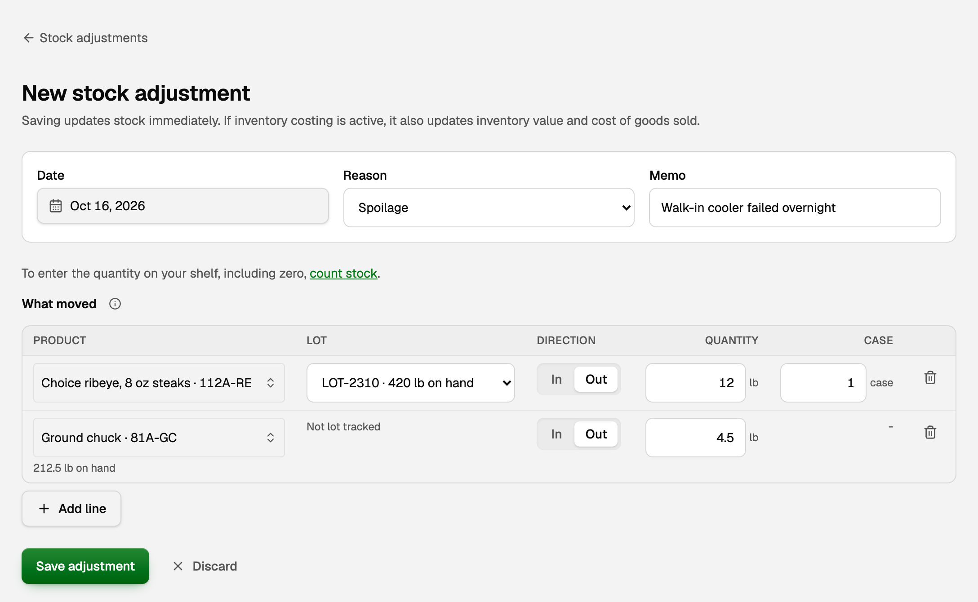The image size is (978, 602).
Task: Select Out for the Choice ribeye line
Action: [x=596, y=379]
